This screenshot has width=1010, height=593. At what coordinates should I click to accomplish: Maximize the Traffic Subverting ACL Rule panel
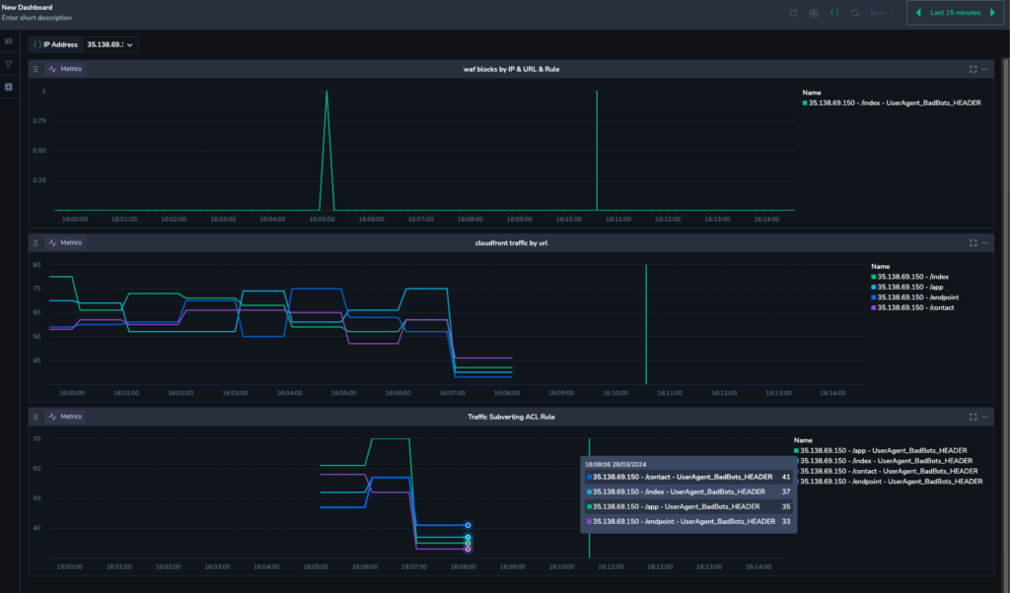coord(973,417)
